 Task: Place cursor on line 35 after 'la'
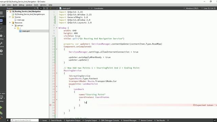[x=87, y=102]
